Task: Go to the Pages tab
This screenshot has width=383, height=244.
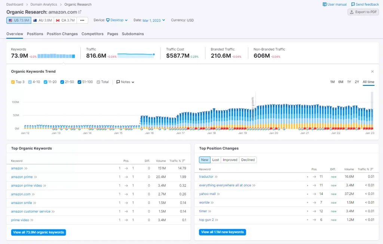Action: (113, 34)
